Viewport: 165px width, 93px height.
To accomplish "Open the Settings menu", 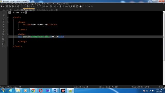I will [38, 4].
